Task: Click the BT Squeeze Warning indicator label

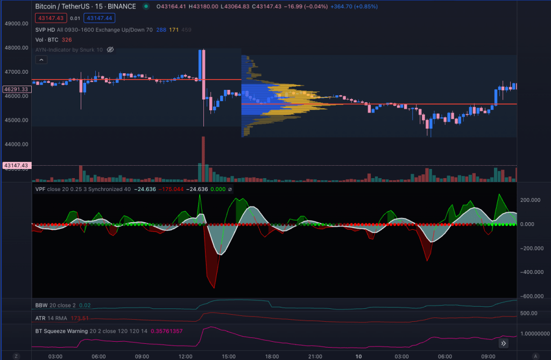Action: coord(61,331)
